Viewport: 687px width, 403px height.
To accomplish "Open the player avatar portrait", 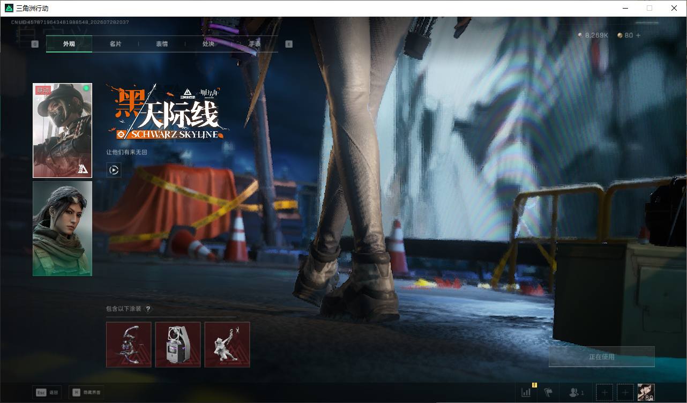I will coord(646,392).
